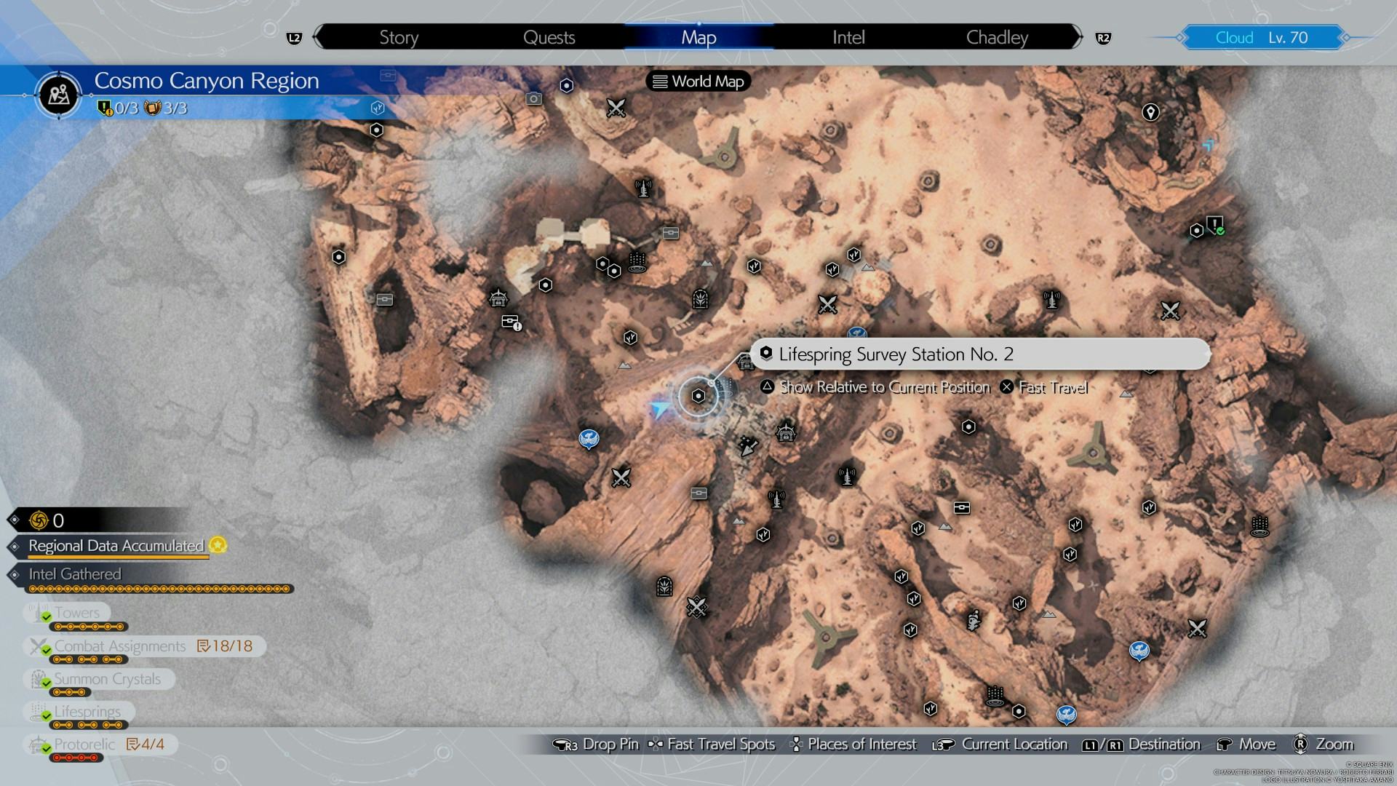The height and width of the screenshot is (786, 1397).
Task: Go to the Intel tab
Action: (x=848, y=37)
